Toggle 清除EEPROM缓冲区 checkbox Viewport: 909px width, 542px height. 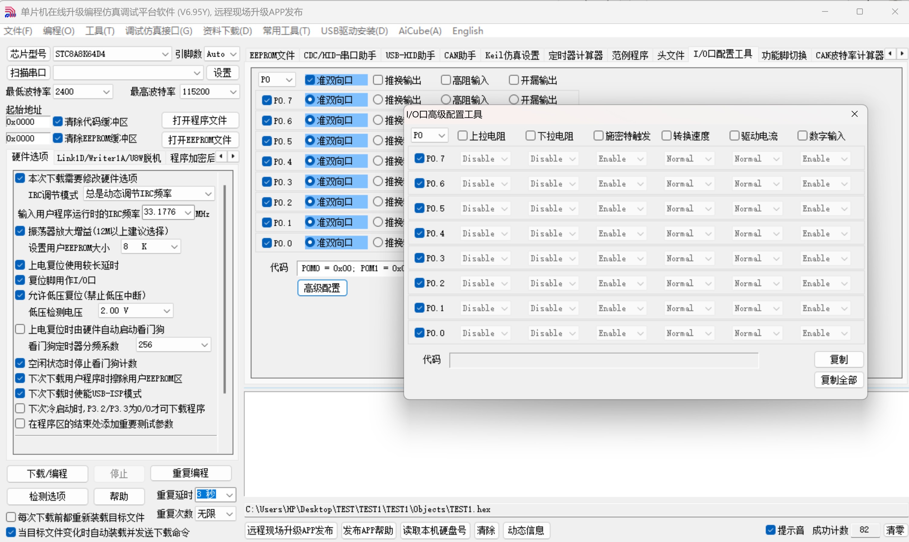click(58, 138)
